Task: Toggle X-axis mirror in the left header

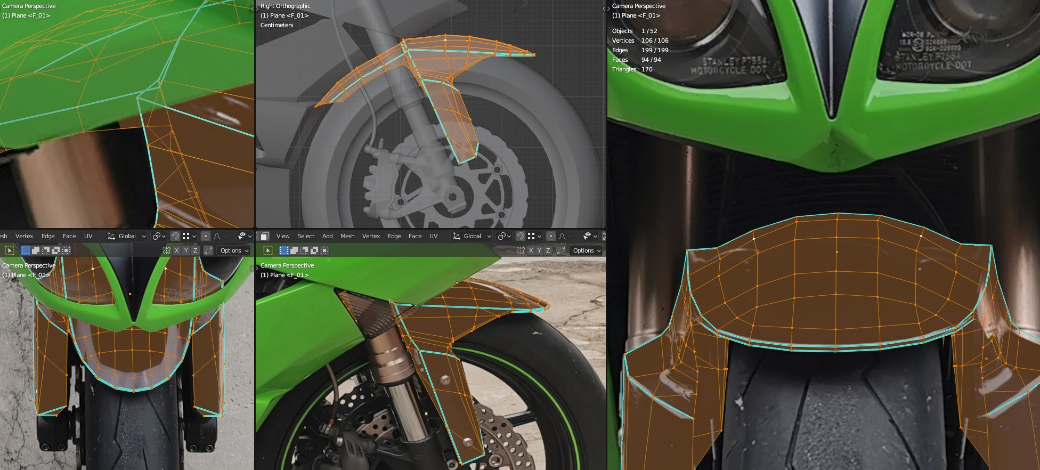Action: 177,250
